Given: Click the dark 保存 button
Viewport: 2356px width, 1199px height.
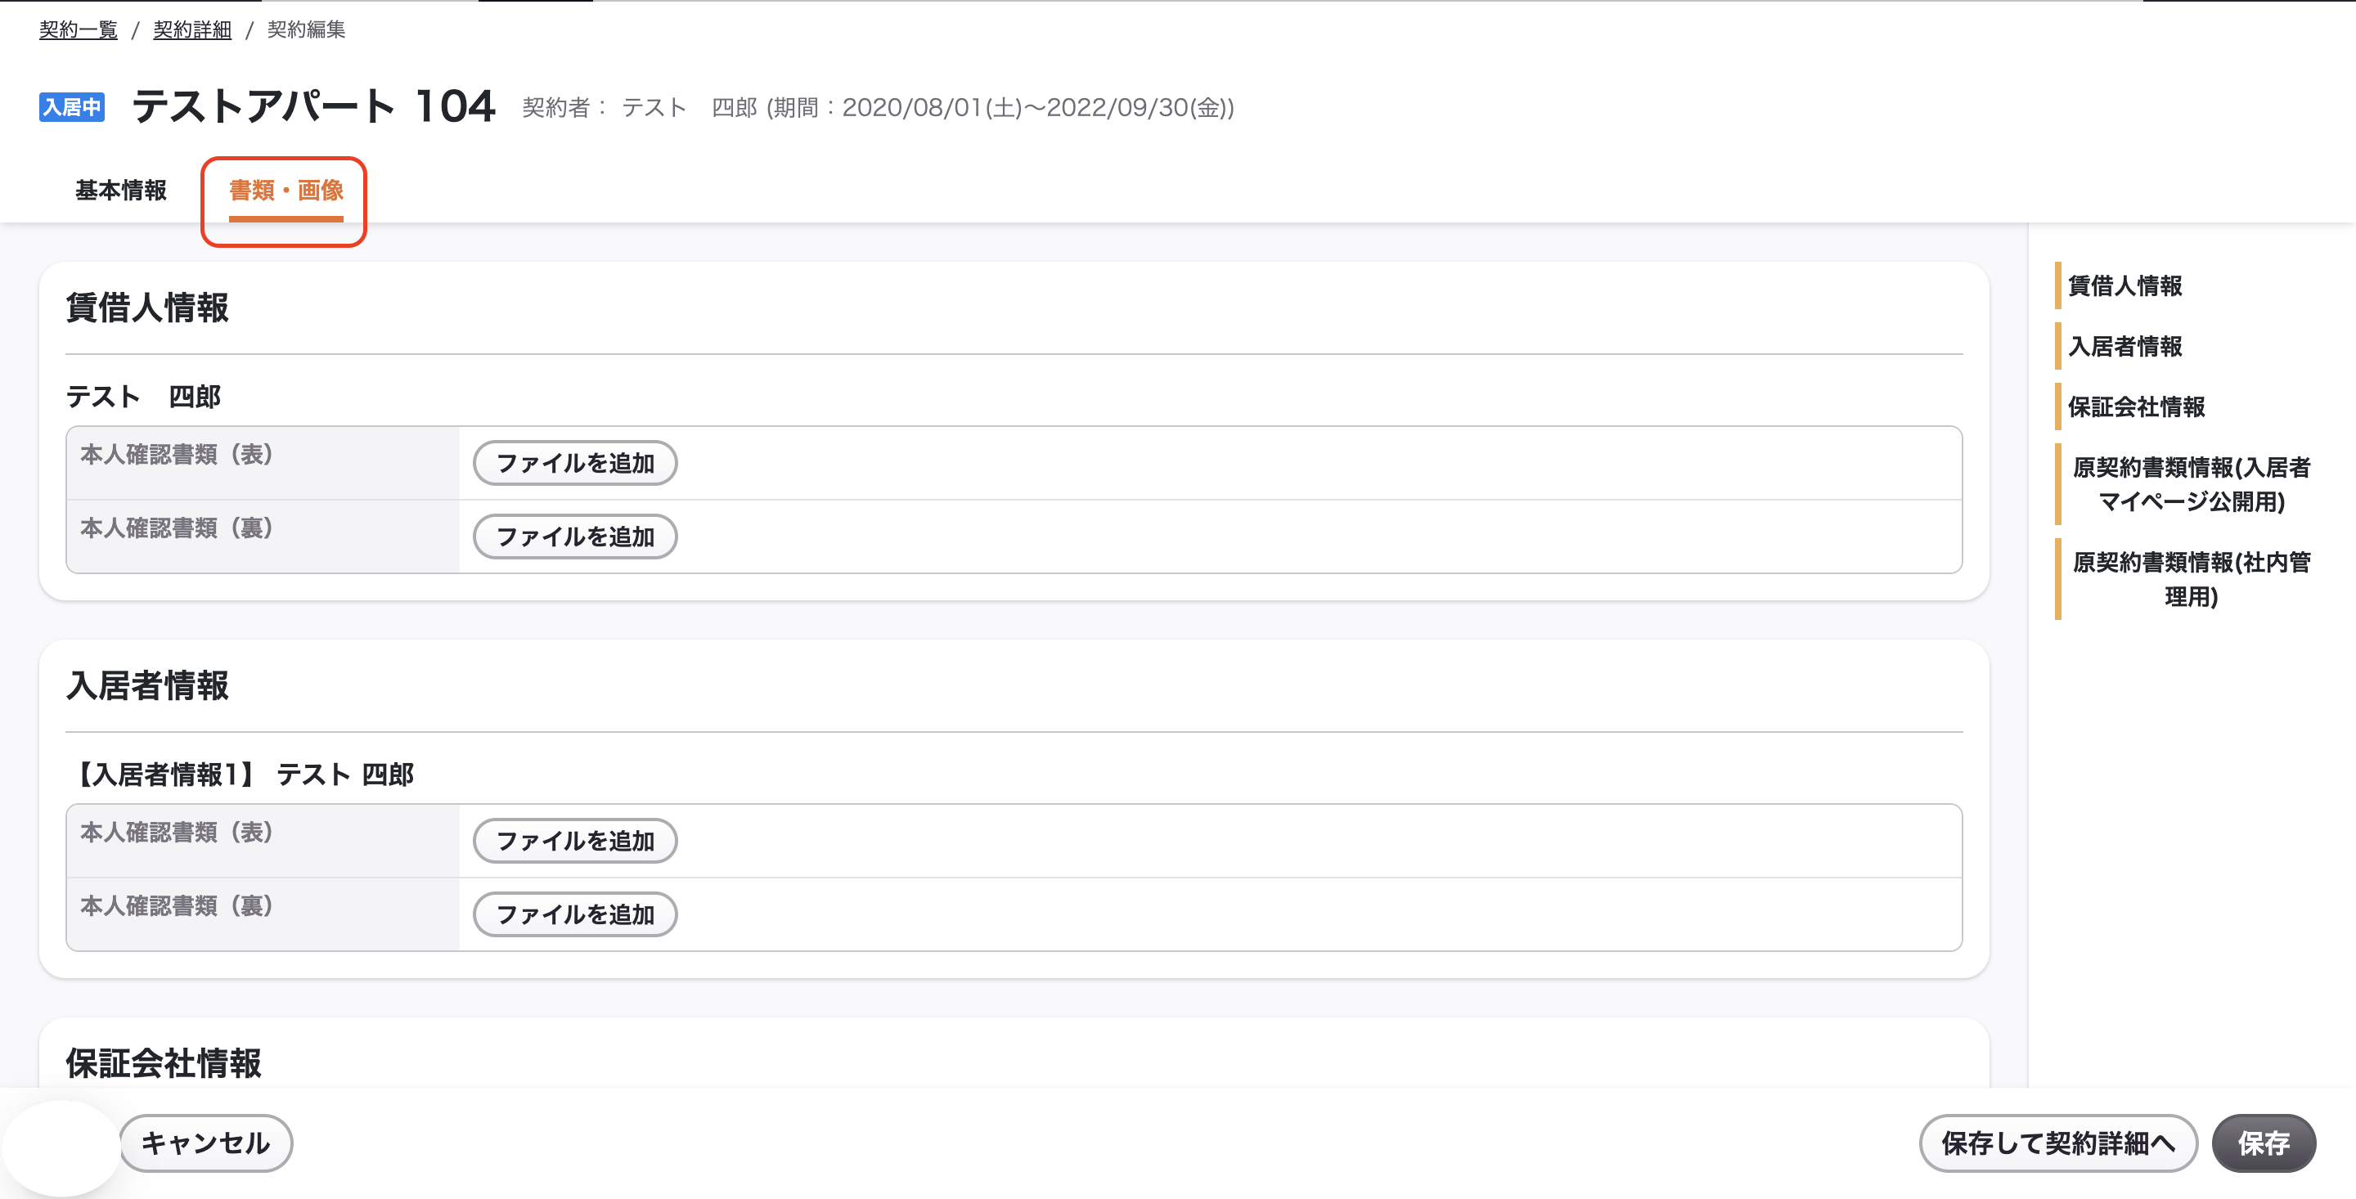Looking at the screenshot, I should tap(2264, 1143).
